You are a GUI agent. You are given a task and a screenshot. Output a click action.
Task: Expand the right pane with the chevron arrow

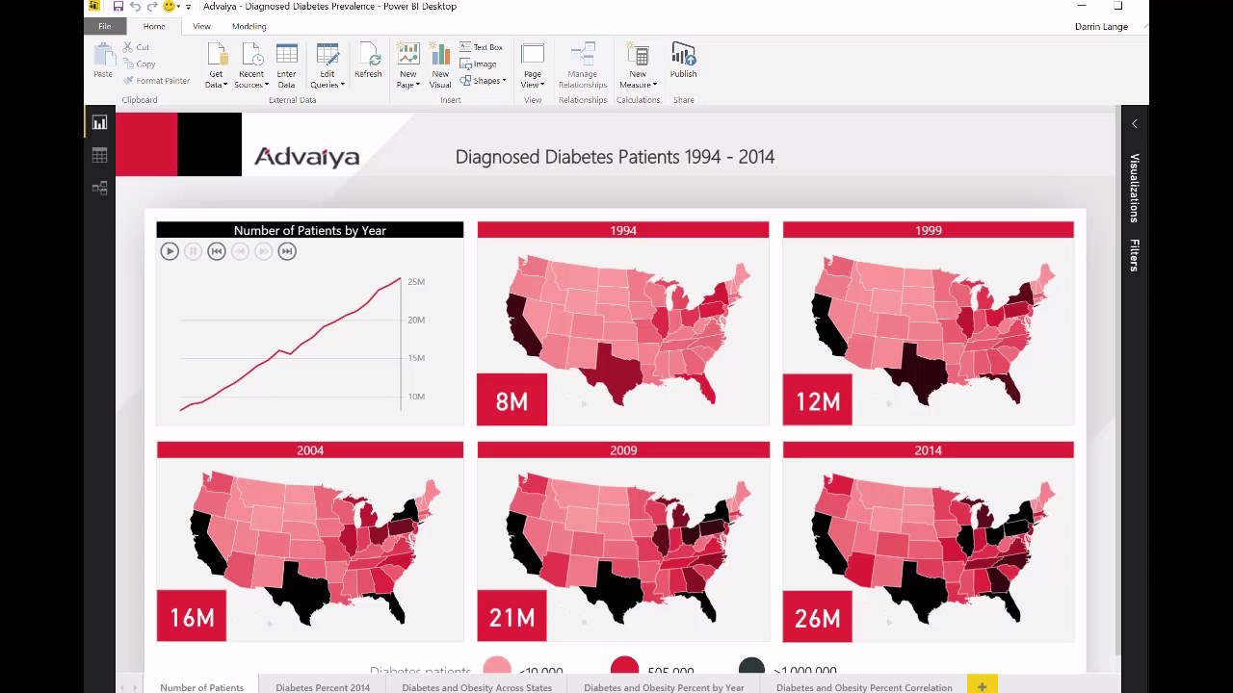1134,123
